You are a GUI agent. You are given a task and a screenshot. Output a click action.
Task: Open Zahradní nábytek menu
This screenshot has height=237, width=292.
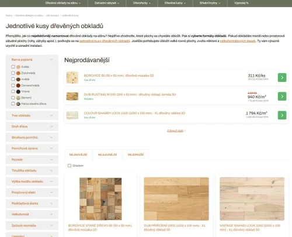[x=107, y=3]
